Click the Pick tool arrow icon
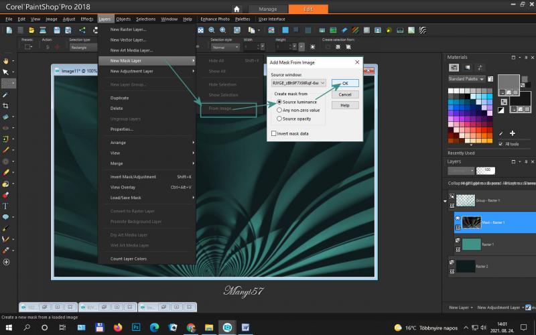Screen dimensions: 536x335 tap(5, 72)
